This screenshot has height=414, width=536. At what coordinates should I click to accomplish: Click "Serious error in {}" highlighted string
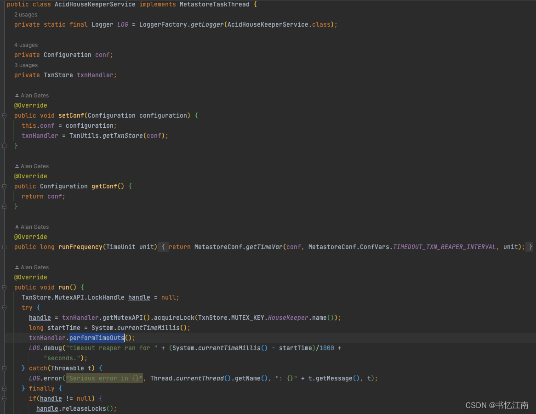(x=104, y=379)
